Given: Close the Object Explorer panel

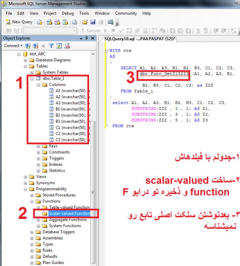Looking at the screenshot, I should [93, 38].
